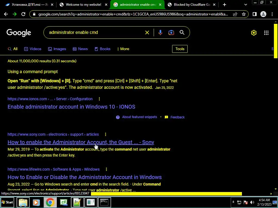Close the Установка ДПП.msi tab

pos(52,5)
